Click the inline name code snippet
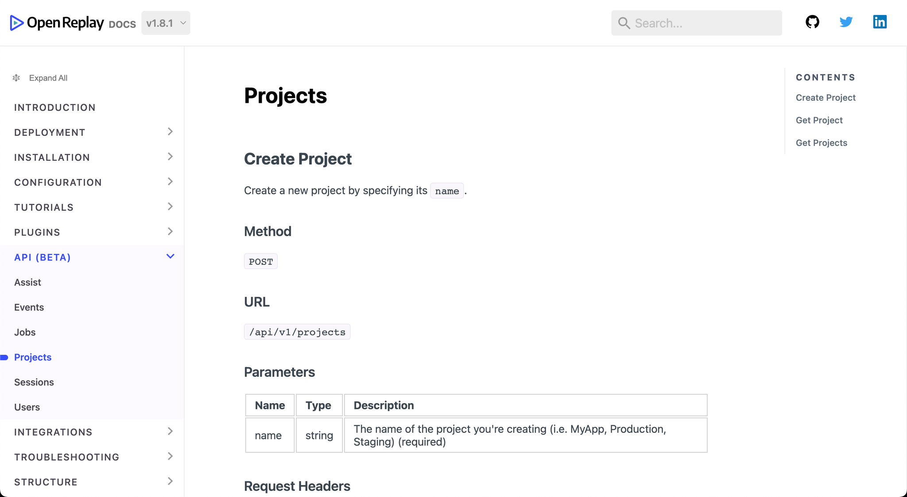Image resolution: width=907 pixels, height=497 pixels. pos(447,191)
